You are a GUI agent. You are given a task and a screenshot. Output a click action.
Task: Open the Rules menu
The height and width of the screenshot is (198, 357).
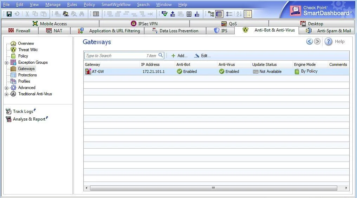[72, 5]
